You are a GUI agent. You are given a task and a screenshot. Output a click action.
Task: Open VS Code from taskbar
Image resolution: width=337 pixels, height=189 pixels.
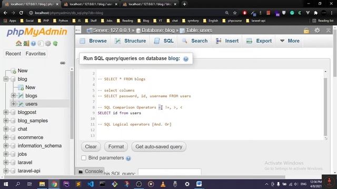click(x=91, y=184)
